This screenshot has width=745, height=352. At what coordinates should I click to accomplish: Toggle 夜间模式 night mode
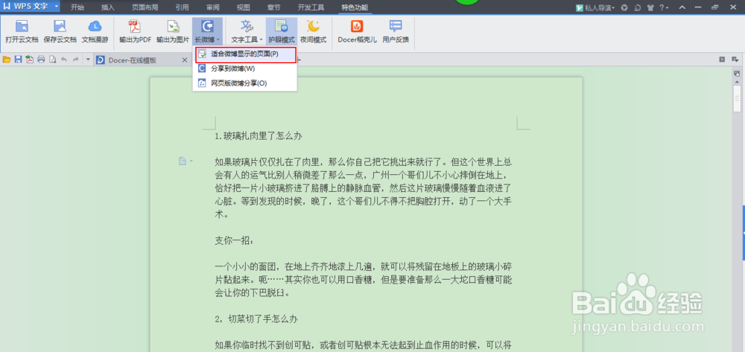coord(313,32)
